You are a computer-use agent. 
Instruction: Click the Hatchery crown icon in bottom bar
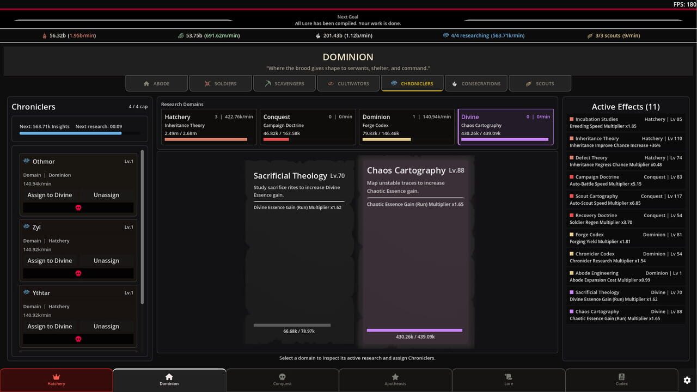coord(56,377)
